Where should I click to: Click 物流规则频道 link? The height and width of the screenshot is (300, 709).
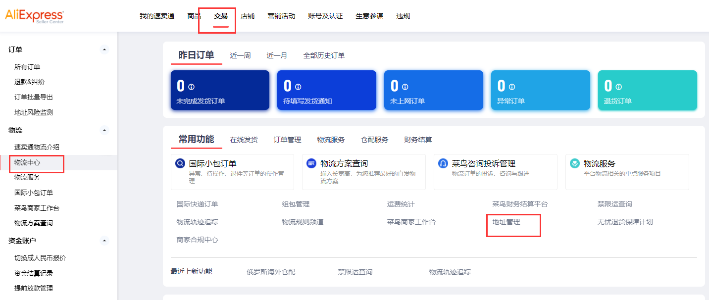303,222
